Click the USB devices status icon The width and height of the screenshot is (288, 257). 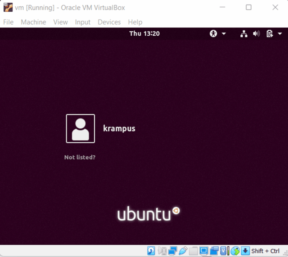click(x=183, y=251)
